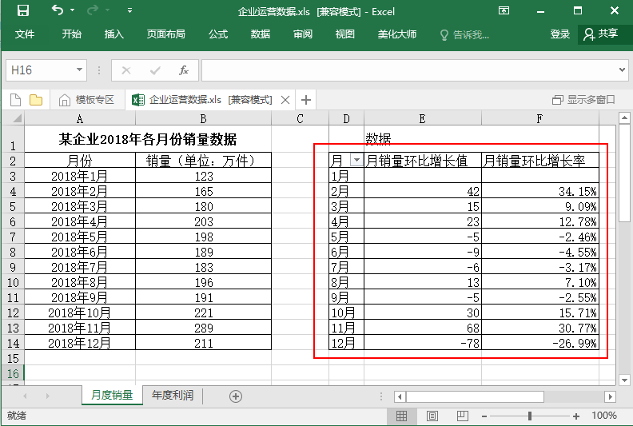Click the Insert Function fx icon
This screenshot has height=426, width=633.
point(183,70)
